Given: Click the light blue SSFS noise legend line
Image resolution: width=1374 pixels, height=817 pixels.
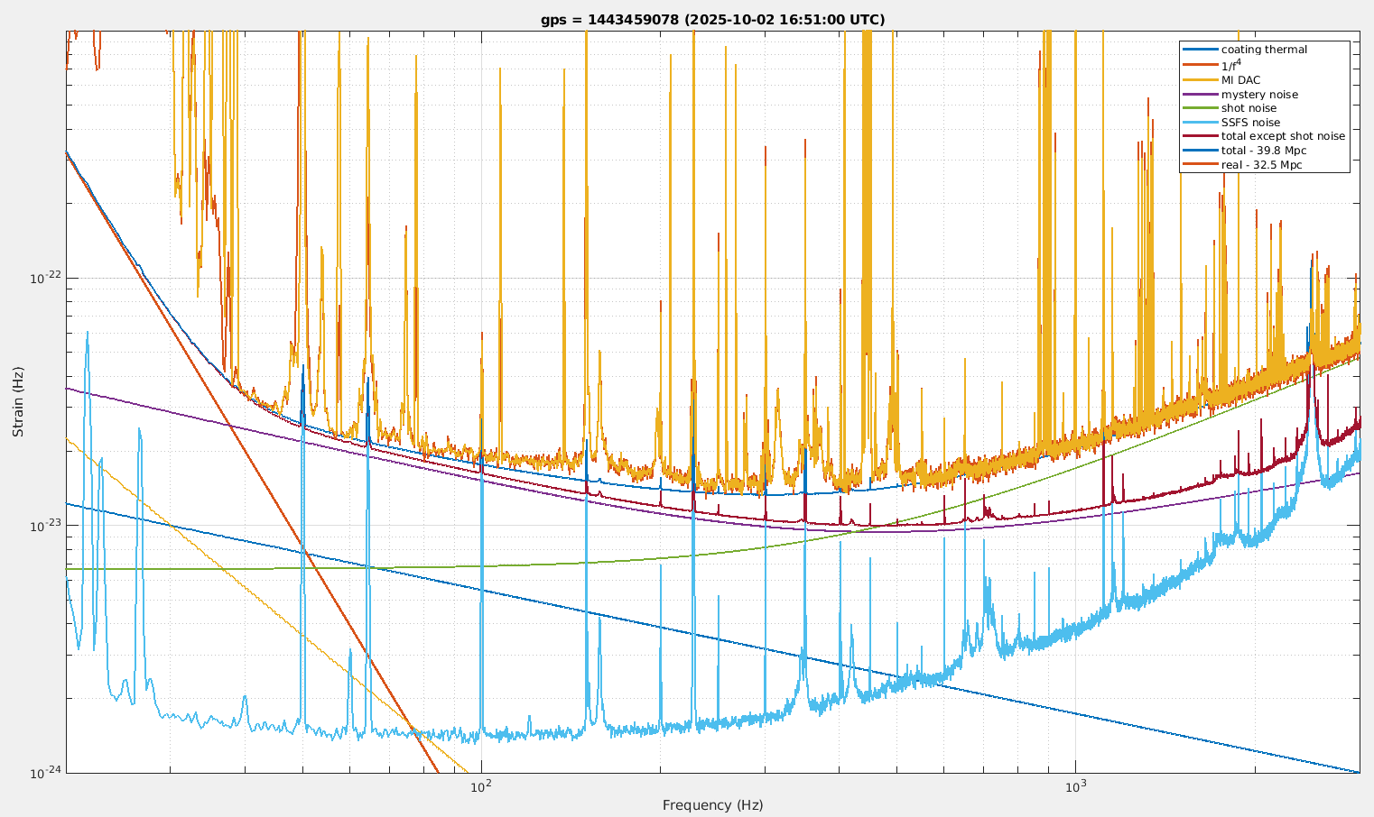Looking at the screenshot, I should click(x=1200, y=123).
